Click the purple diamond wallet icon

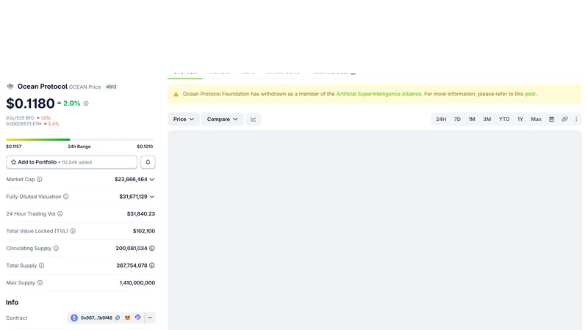coord(137,318)
